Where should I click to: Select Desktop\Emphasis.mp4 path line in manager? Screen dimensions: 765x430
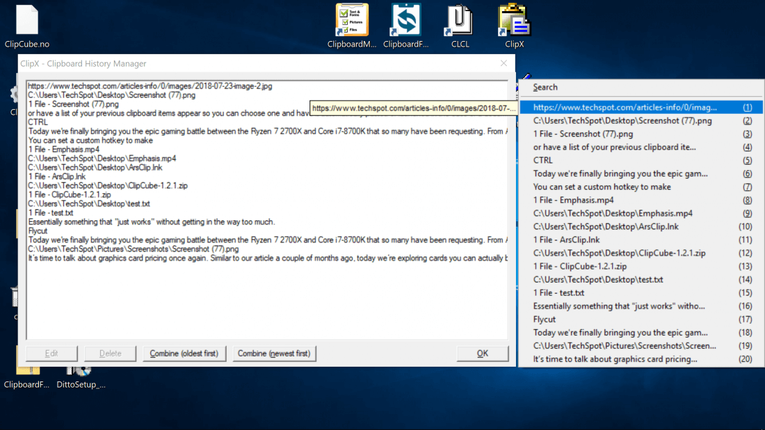[x=102, y=158]
